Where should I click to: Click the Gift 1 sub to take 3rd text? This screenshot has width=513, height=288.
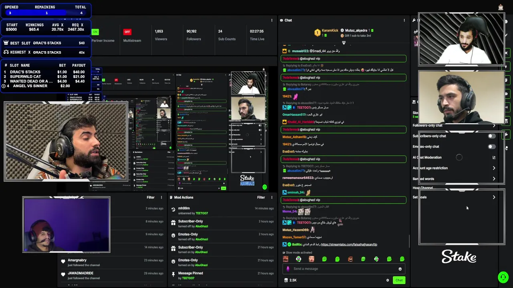357,36
